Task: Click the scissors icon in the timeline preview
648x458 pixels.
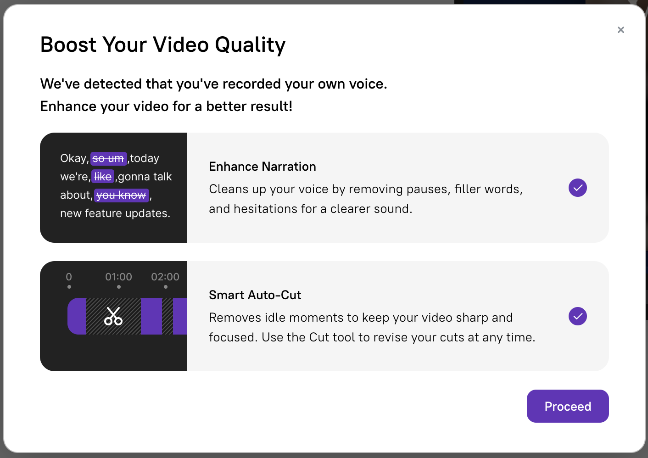Action: [113, 316]
